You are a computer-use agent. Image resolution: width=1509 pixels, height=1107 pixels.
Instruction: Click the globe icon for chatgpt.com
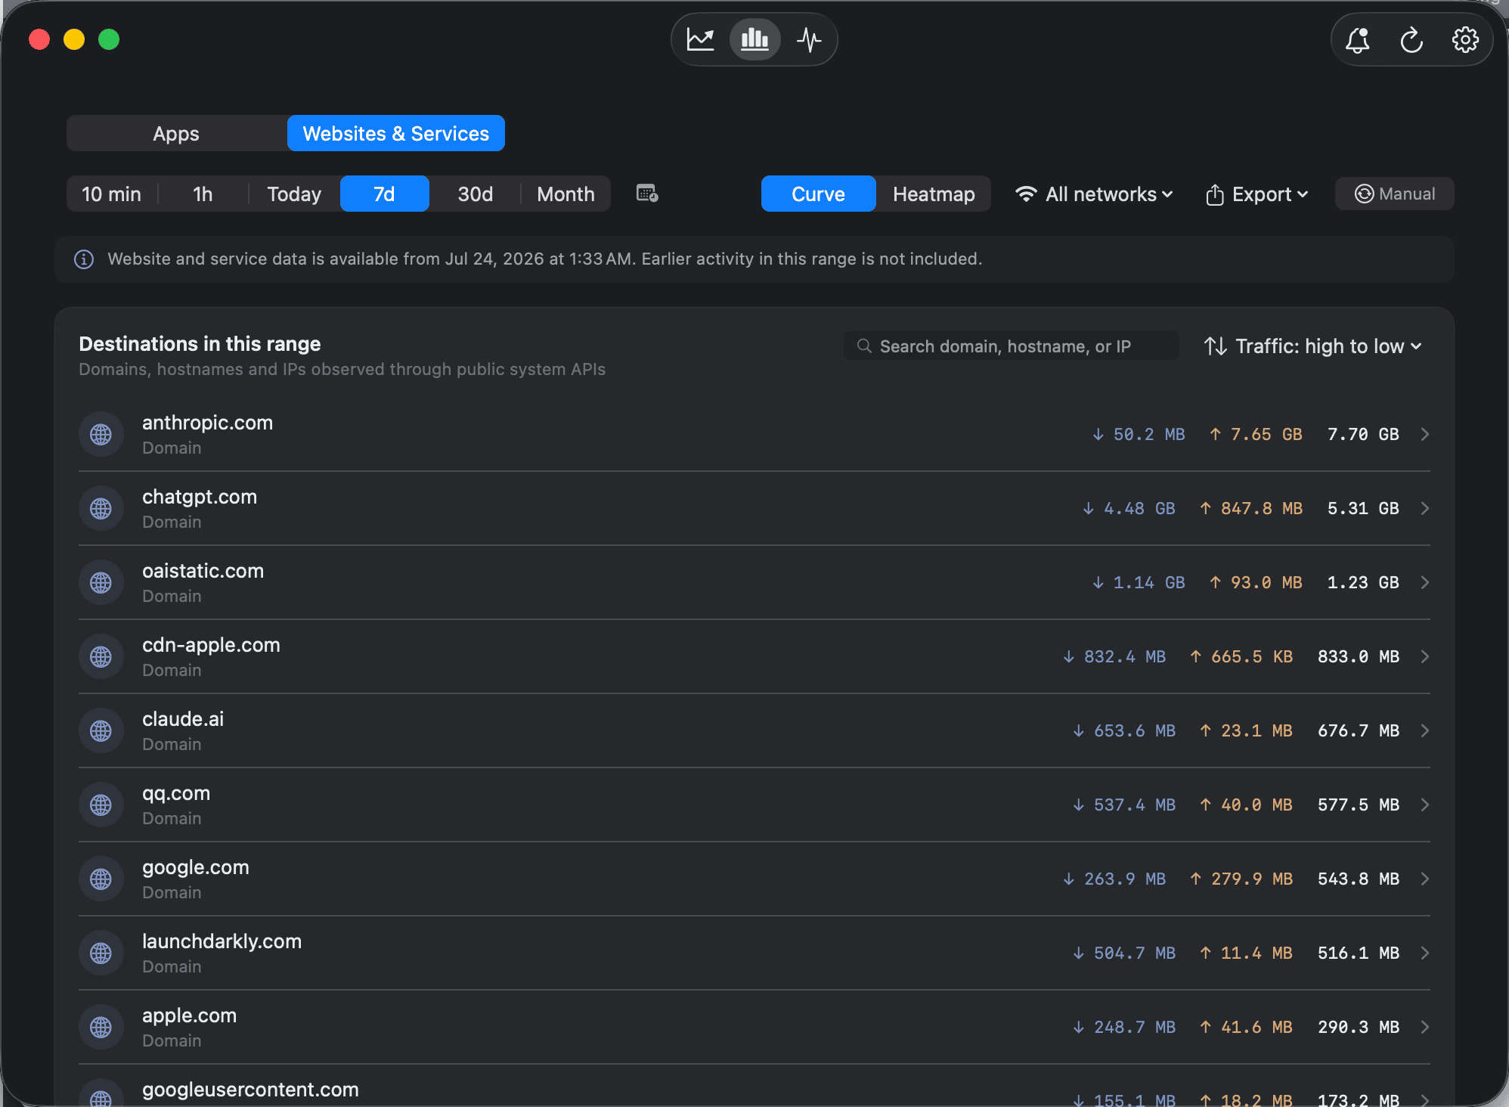[x=101, y=508]
